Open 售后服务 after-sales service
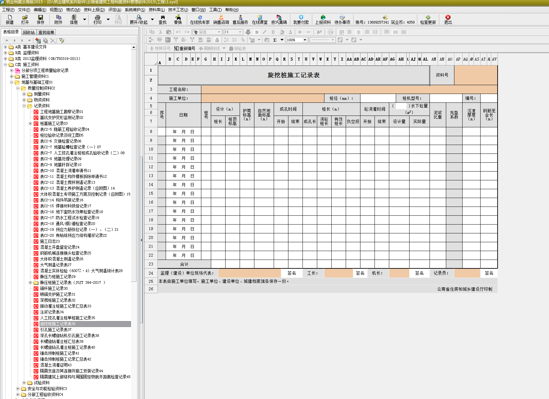549x399 pixels. pyautogui.click(x=240, y=19)
